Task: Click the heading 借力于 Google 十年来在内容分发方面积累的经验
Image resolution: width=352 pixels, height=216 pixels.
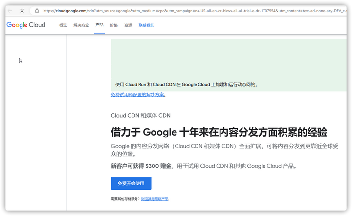Action: pos(219,132)
